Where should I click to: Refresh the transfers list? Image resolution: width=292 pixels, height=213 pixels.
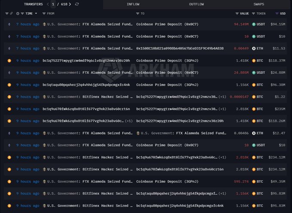coord(77,4)
